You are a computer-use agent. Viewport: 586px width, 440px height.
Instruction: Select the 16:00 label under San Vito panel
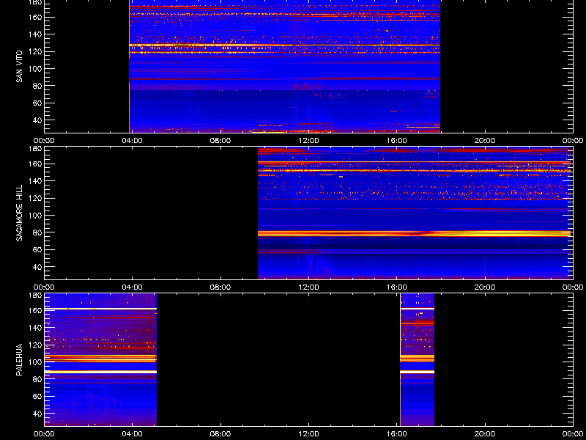pos(397,141)
